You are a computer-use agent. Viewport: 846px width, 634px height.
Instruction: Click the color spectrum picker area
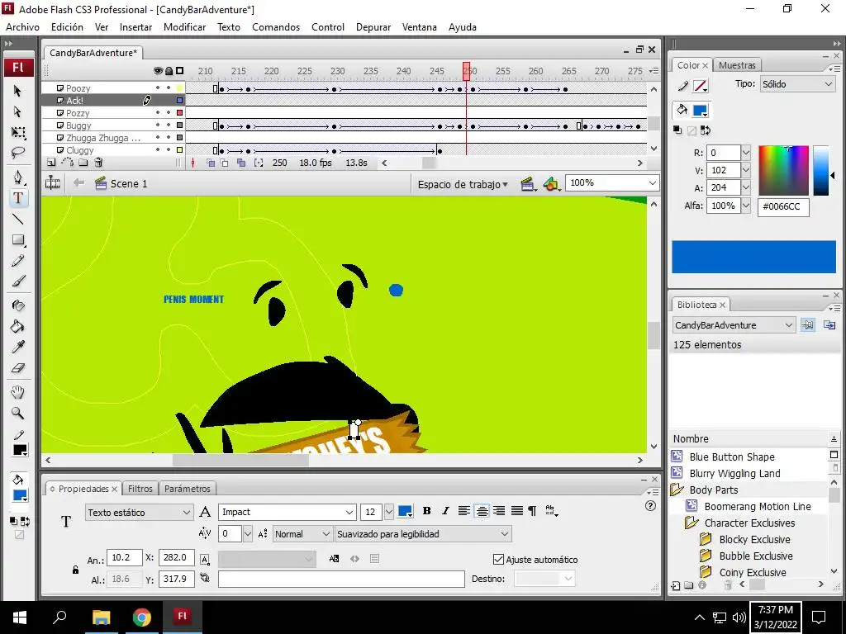[x=783, y=170]
